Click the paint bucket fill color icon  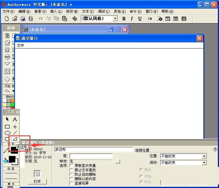[6, 160]
